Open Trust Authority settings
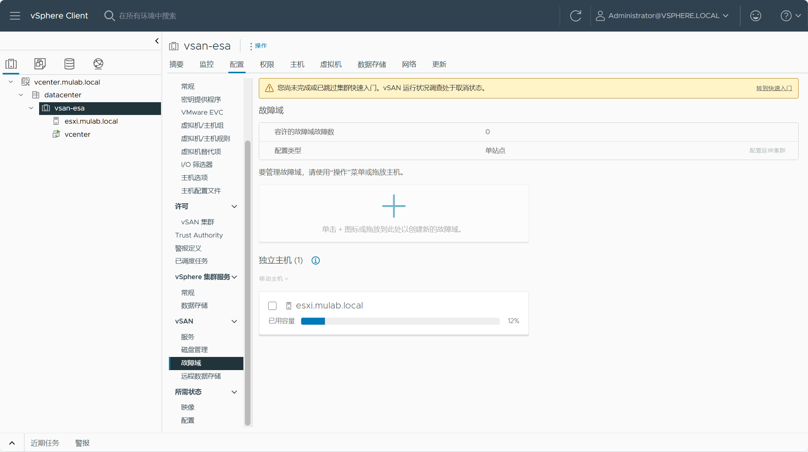 click(199, 235)
